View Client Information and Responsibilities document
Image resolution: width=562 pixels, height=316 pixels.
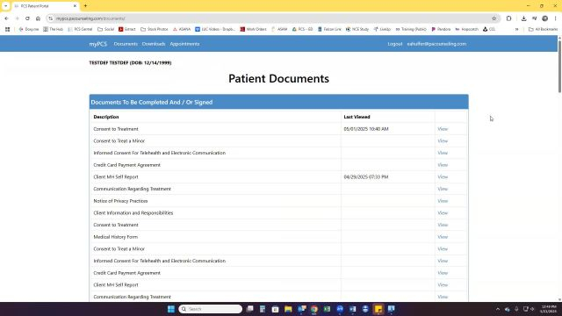click(x=443, y=213)
